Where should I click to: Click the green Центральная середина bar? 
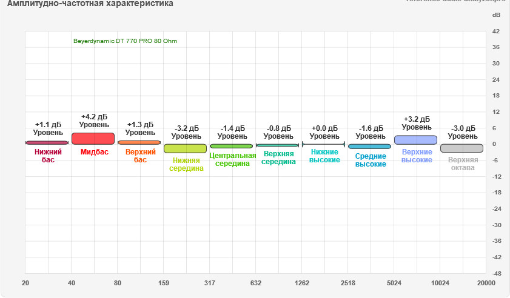coord(231,146)
